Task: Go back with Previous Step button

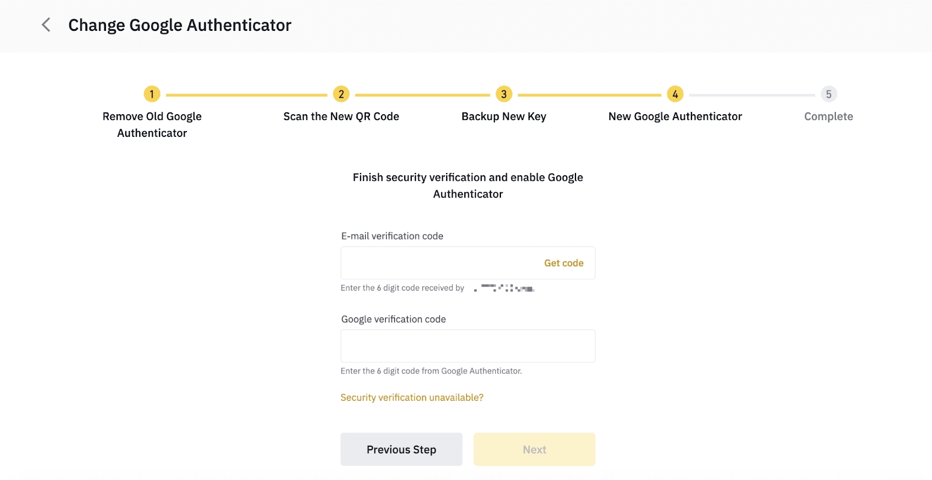Action: coord(401,449)
